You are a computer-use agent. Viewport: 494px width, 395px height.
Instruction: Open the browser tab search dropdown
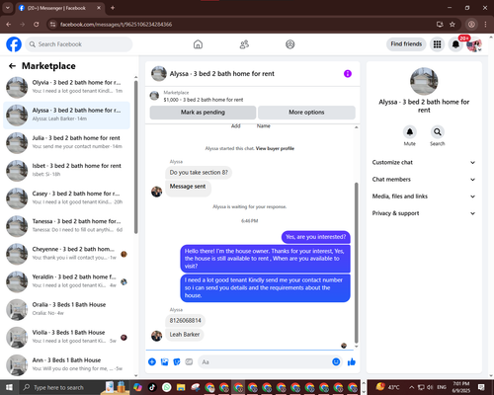click(8, 8)
